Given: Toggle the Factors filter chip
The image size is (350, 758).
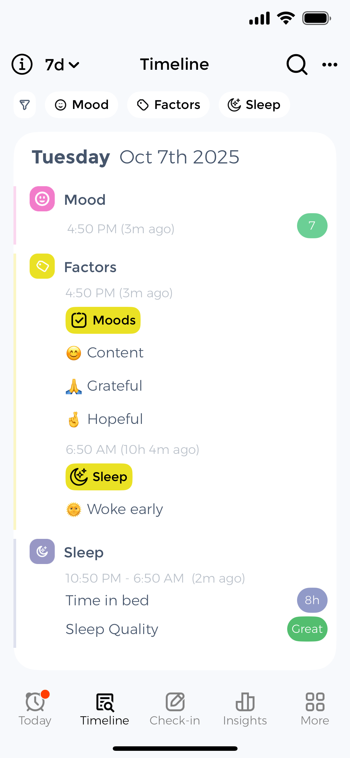Looking at the screenshot, I should [x=168, y=105].
